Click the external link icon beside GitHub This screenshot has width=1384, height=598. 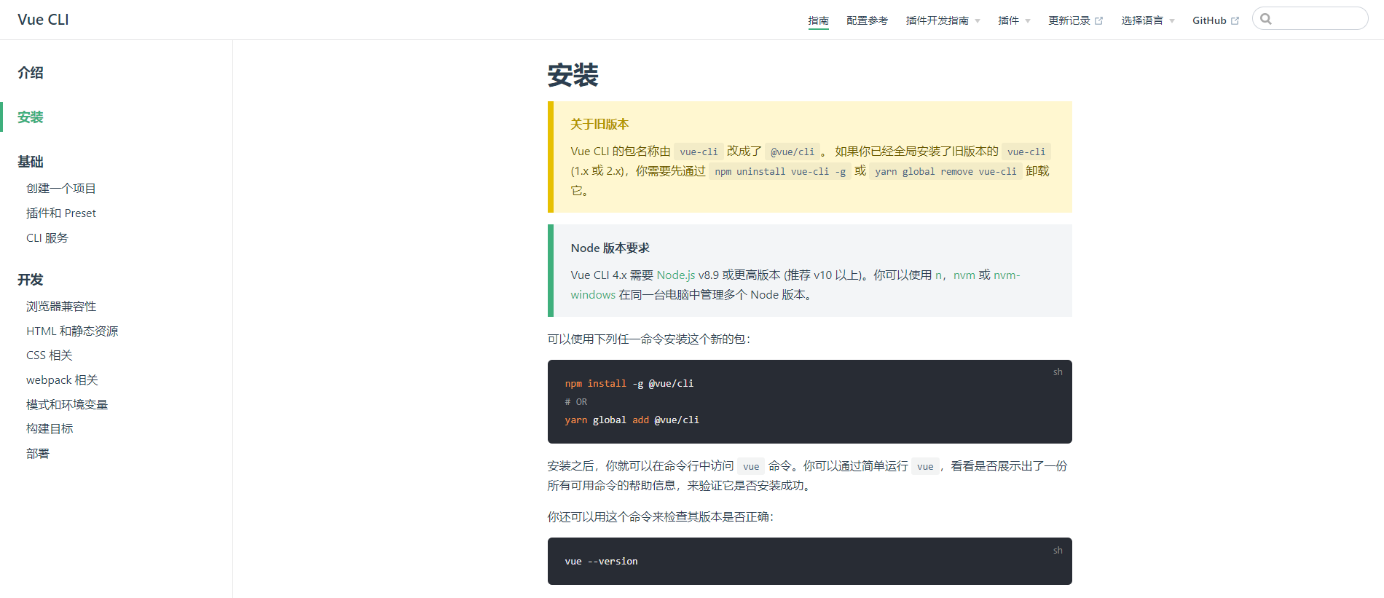coord(1235,21)
